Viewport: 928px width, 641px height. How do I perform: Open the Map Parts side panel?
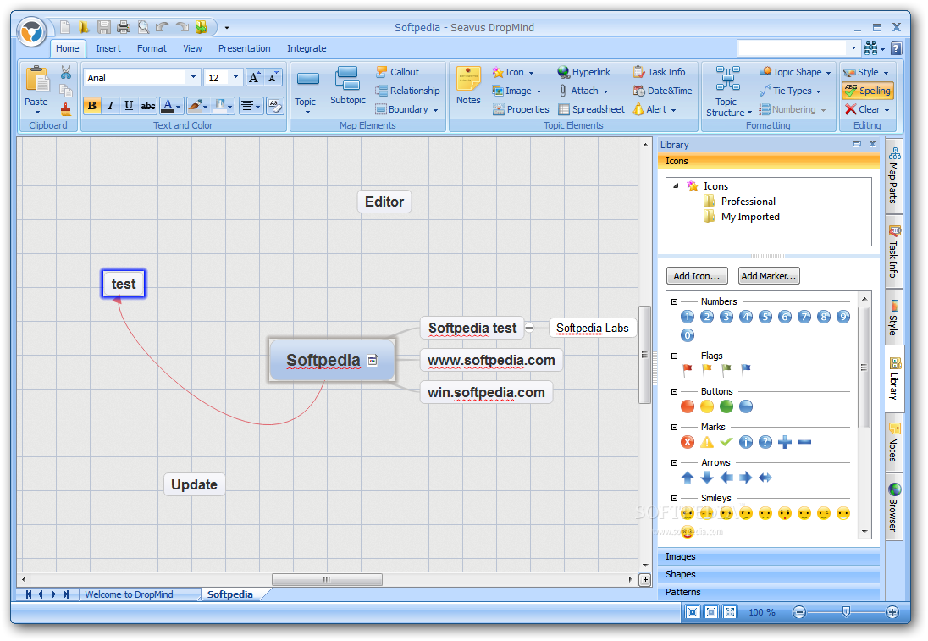893,176
